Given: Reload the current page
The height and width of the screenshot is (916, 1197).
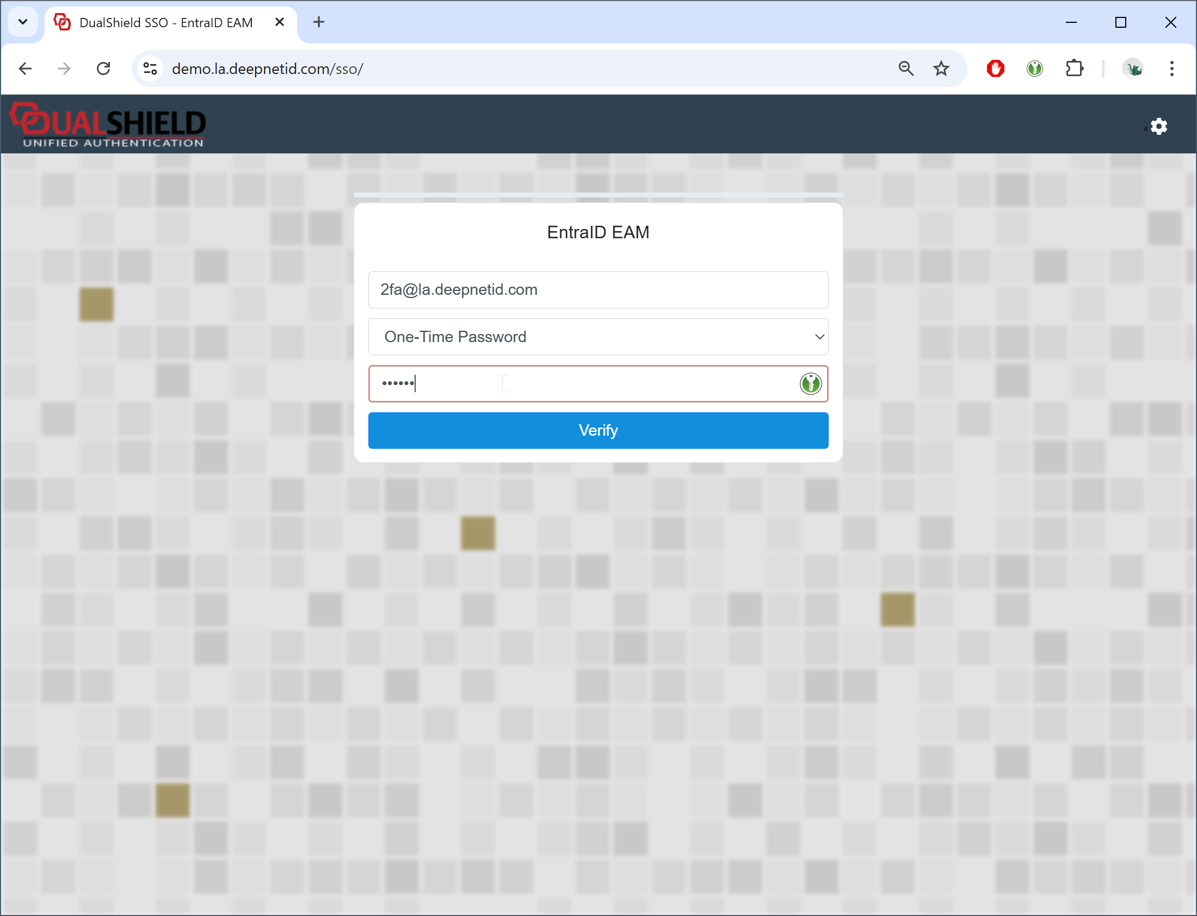Looking at the screenshot, I should tap(103, 69).
